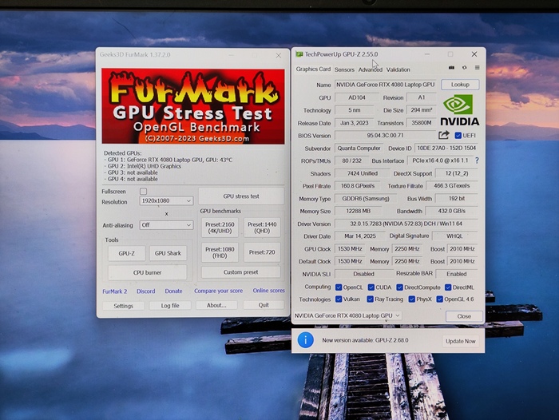Toggle the UEFI checkbox
559x420 pixels.
click(x=458, y=136)
